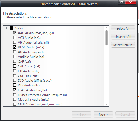Click Unselect All button
The height and width of the screenshot is (121, 139).
tap(123, 37)
